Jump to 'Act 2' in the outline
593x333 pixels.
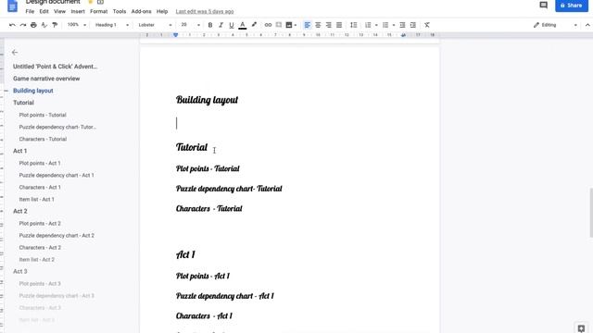pos(20,211)
